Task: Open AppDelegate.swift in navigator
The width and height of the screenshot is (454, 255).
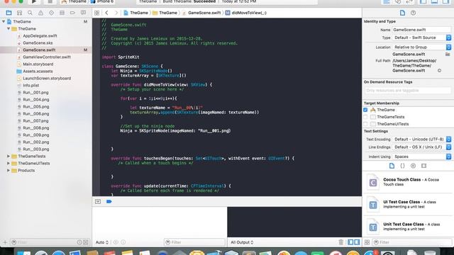Action: pyautogui.click(x=40, y=36)
